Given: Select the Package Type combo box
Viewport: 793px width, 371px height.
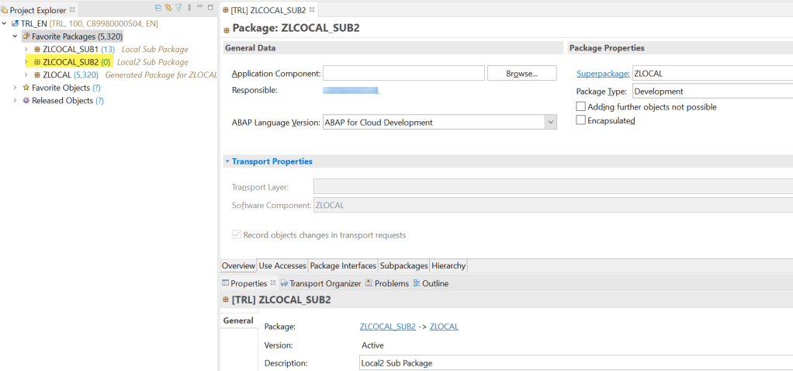Looking at the screenshot, I should click(x=712, y=92).
